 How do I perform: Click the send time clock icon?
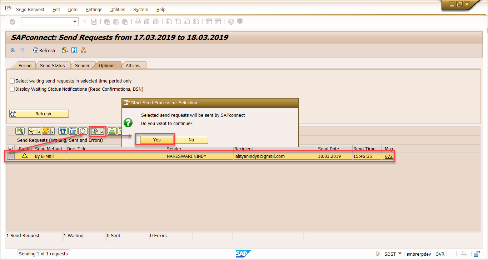coord(83,131)
